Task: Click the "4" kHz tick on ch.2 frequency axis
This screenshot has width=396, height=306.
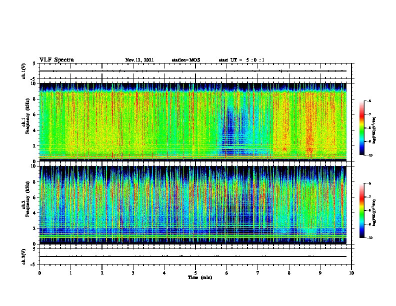Action: [x=35, y=213]
